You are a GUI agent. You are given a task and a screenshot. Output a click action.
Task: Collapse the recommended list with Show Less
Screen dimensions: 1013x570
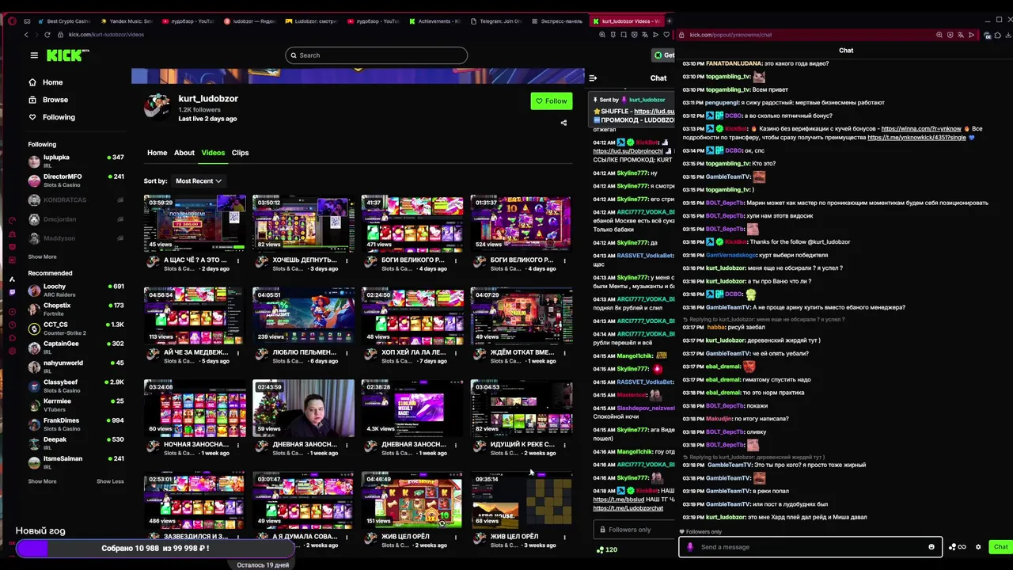pyautogui.click(x=110, y=481)
